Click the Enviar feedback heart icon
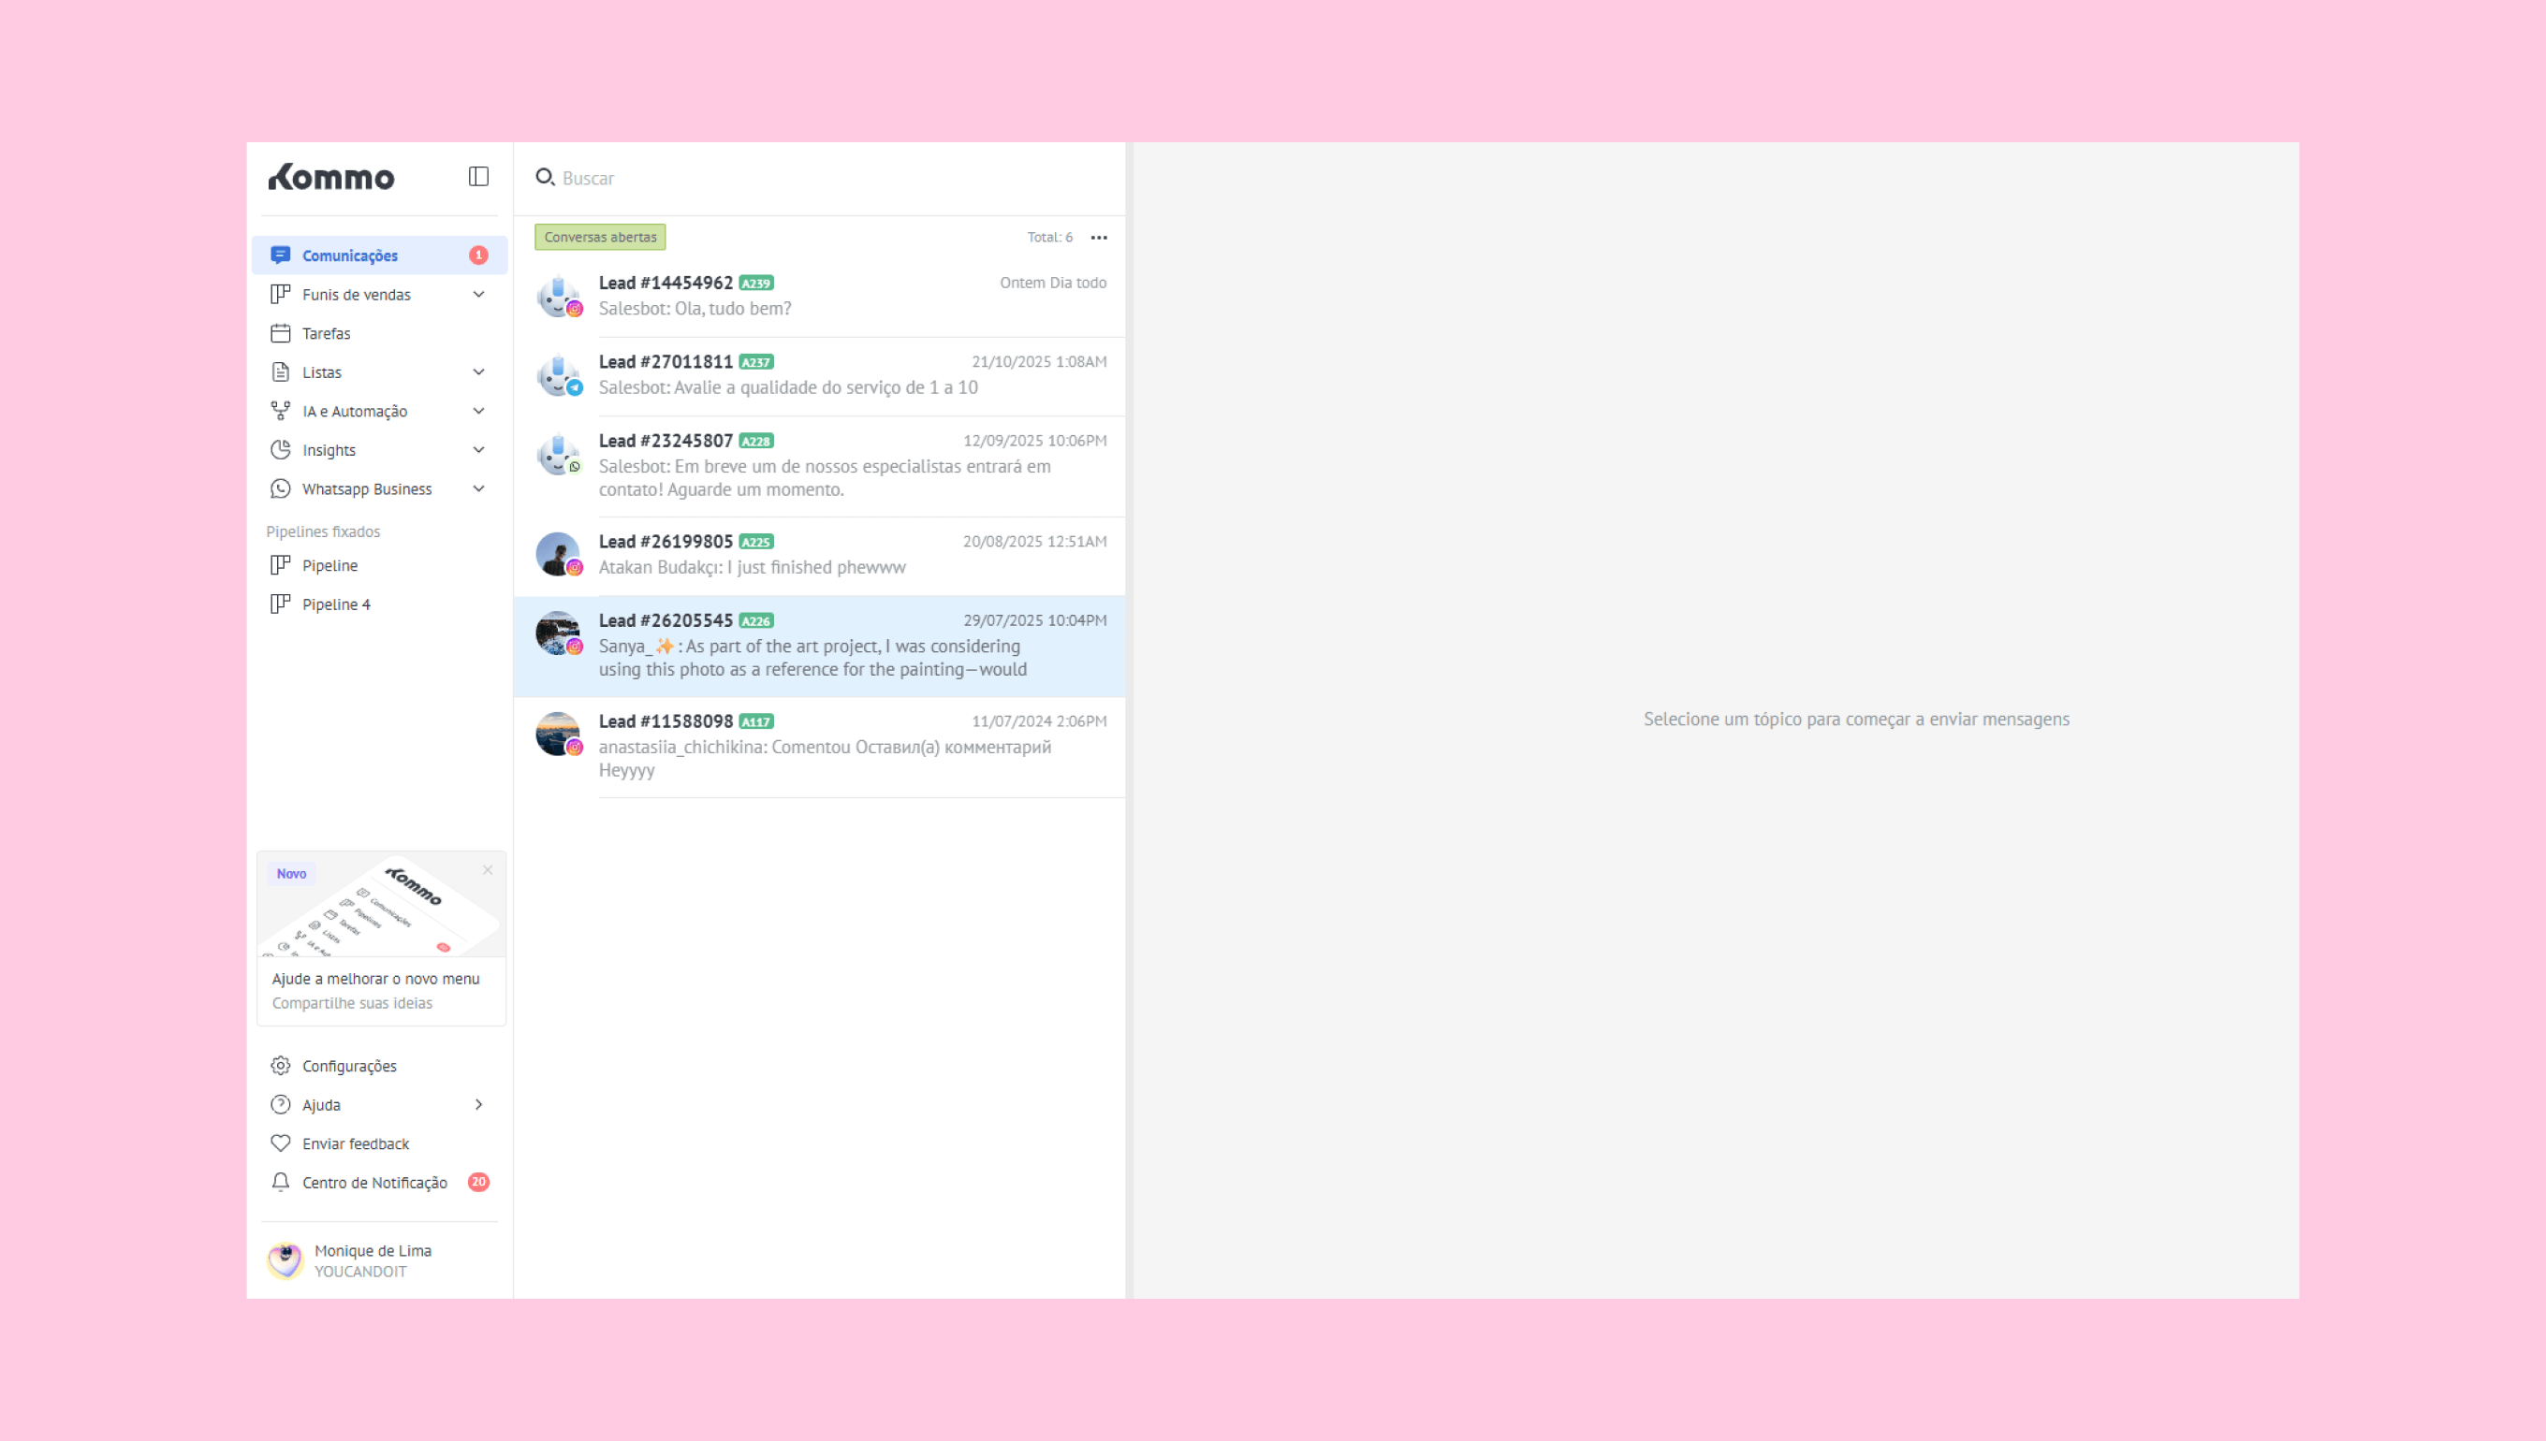 (281, 1144)
